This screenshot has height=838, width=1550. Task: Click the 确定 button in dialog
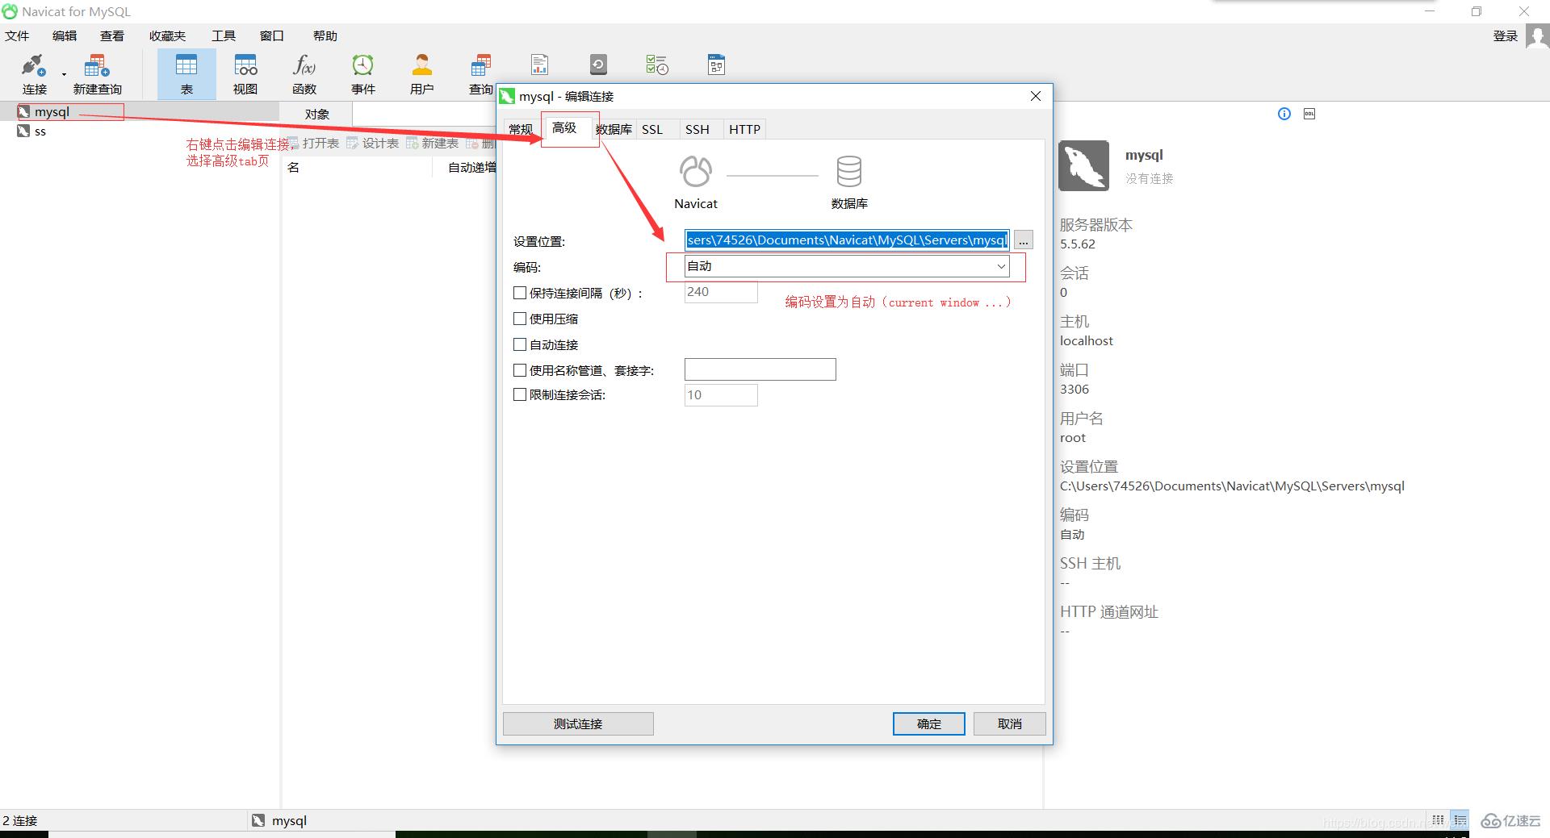[x=929, y=723]
